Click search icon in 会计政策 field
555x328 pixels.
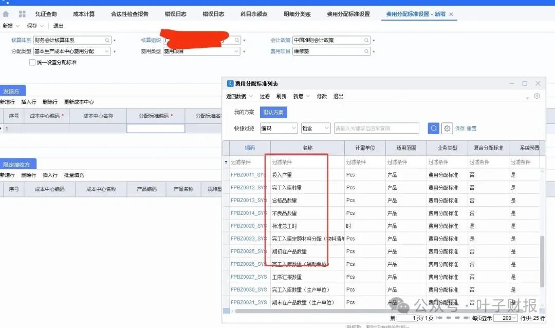click(366, 40)
